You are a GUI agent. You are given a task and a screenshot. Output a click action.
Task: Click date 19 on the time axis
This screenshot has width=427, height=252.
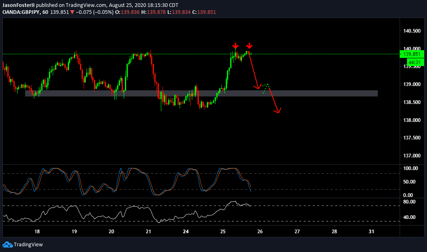(74, 232)
